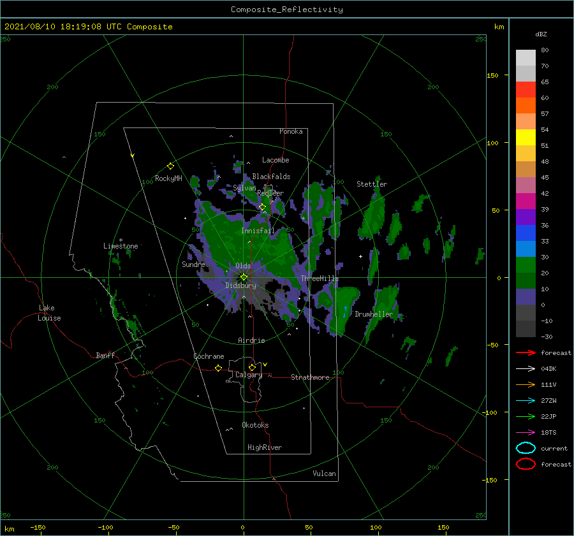Select the Lake Louise label
The image size is (574, 536).
(49, 313)
